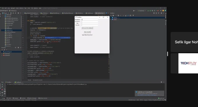Viewport: 198px width, 107px height.
Task: Click the red stop icon in Run panel
Action: (2, 90)
